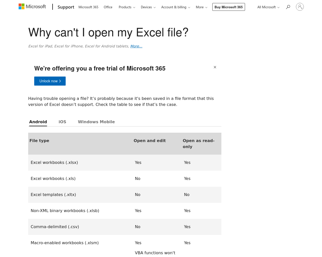Click the More... applies-to link
Image resolution: width=322 pixels, height=257 pixels.
click(136, 46)
